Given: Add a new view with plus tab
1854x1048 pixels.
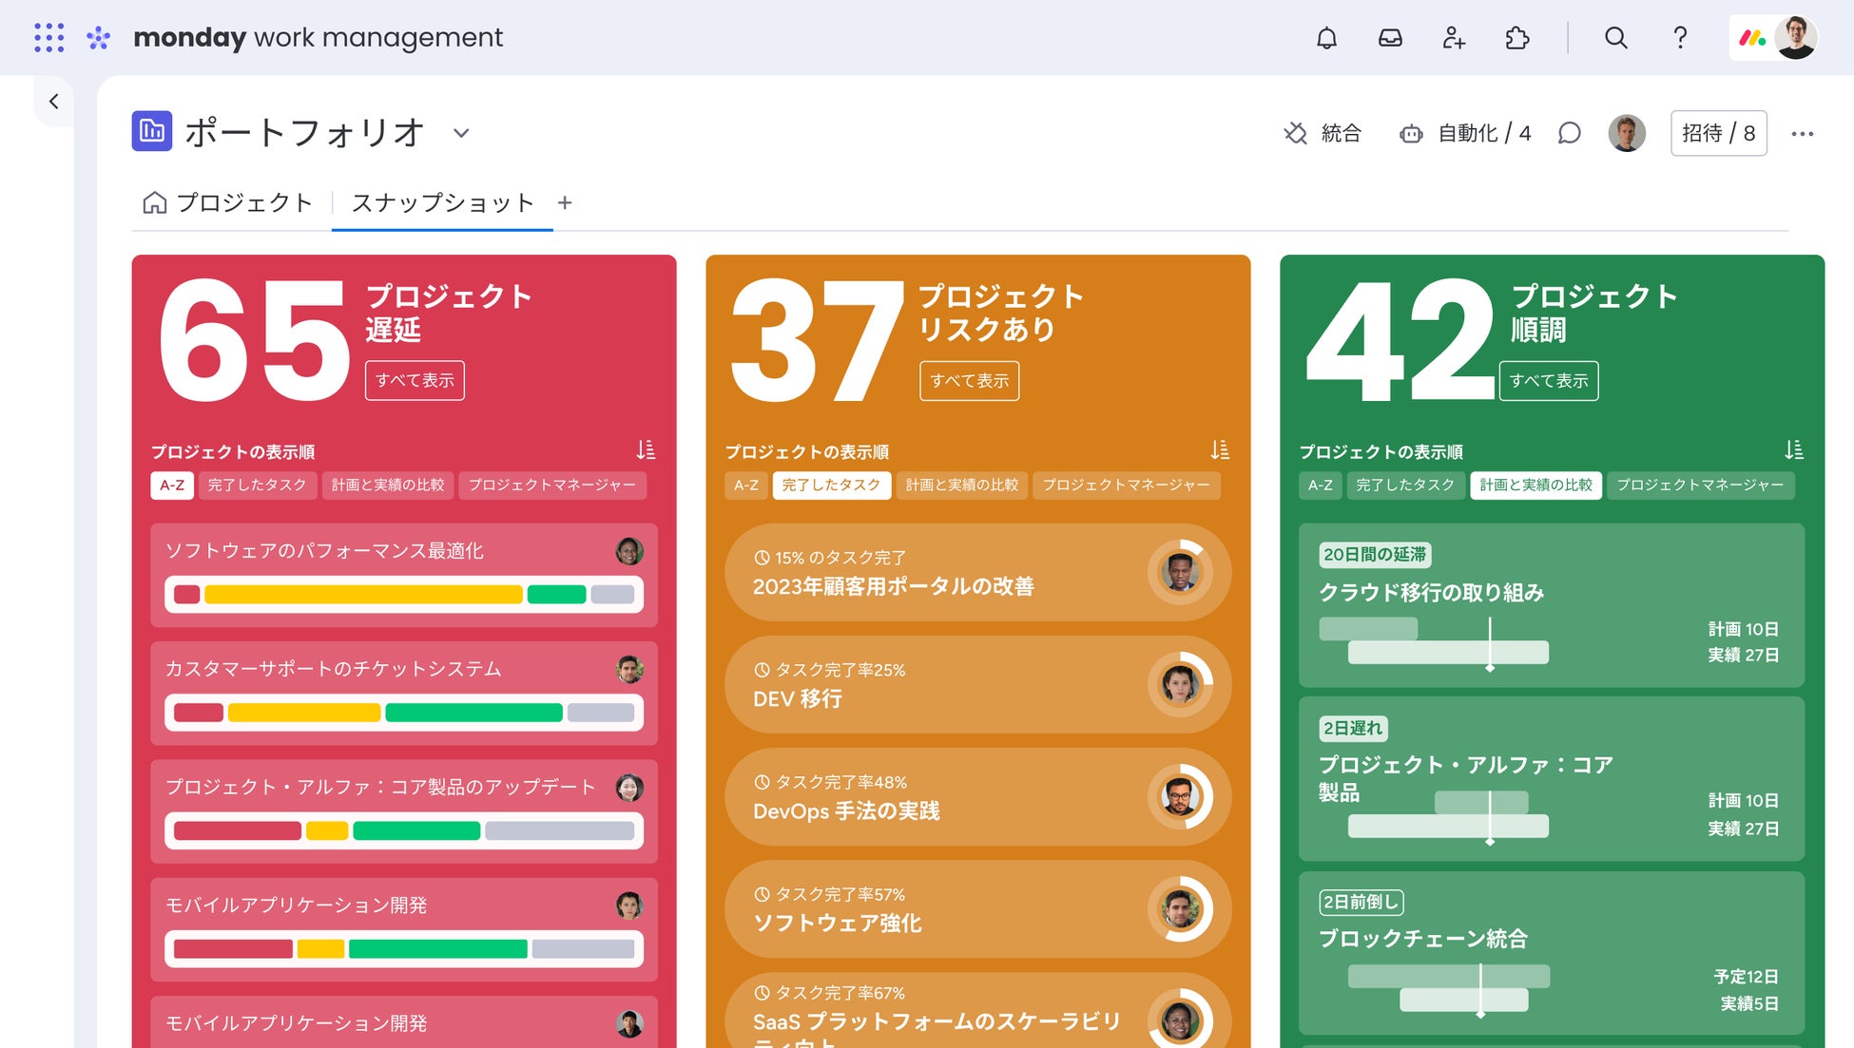Looking at the screenshot, I should click(565, 202).
